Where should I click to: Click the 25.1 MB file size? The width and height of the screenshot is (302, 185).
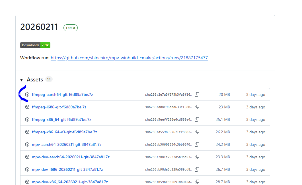coord(223,119)
